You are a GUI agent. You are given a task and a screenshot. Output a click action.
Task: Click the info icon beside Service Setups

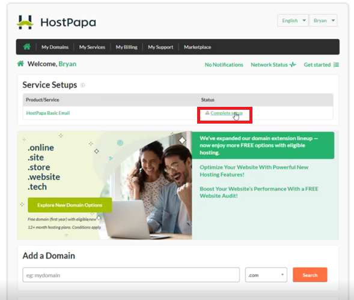click(x=82, y=85)
